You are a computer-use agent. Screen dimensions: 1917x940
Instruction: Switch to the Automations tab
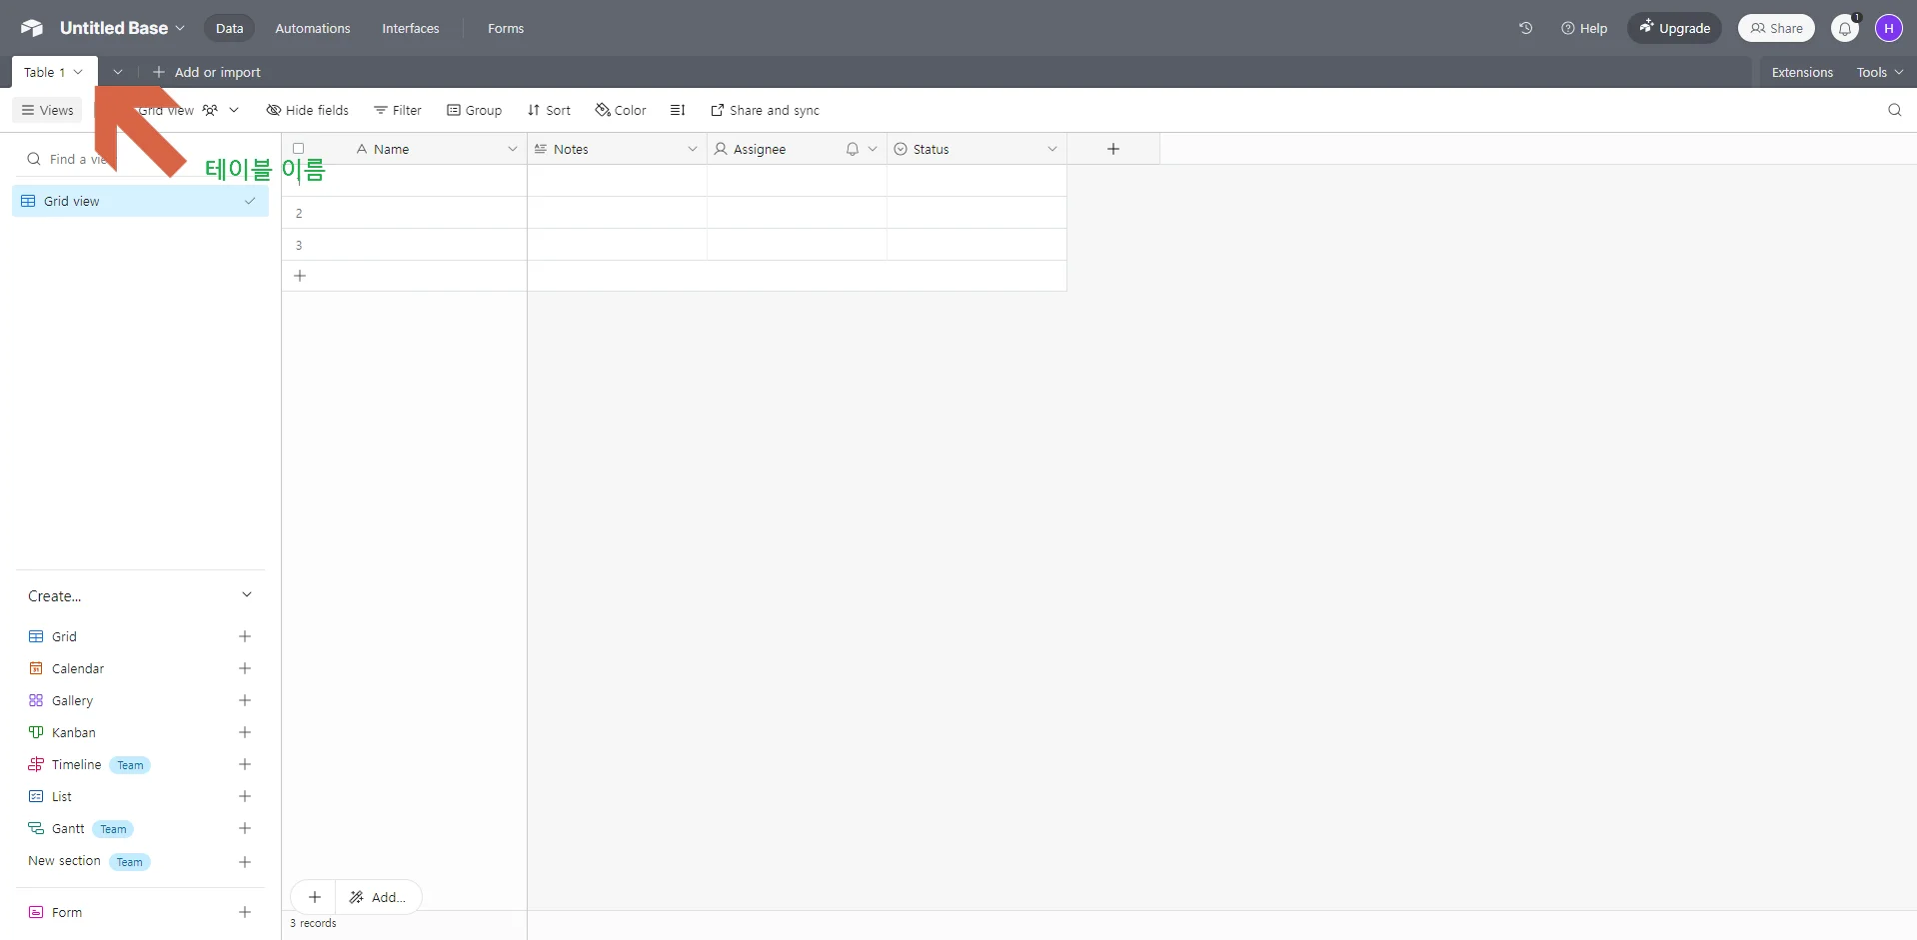[313, 28]
